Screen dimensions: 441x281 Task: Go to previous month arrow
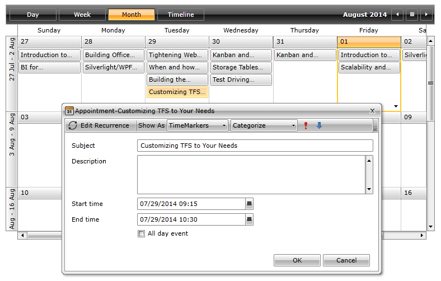397,15
